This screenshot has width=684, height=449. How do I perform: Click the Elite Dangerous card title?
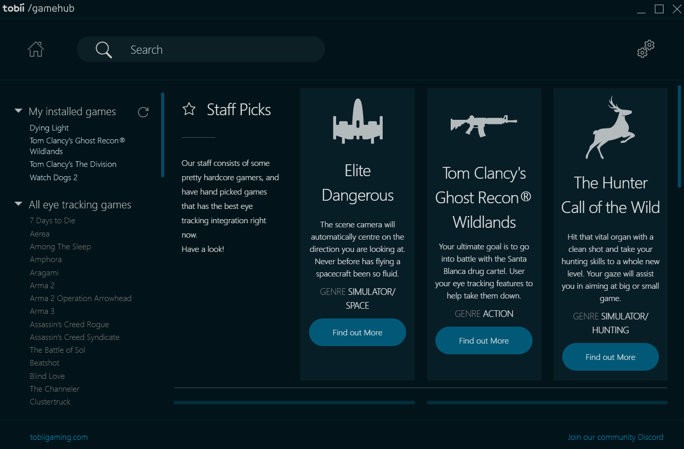358,183
